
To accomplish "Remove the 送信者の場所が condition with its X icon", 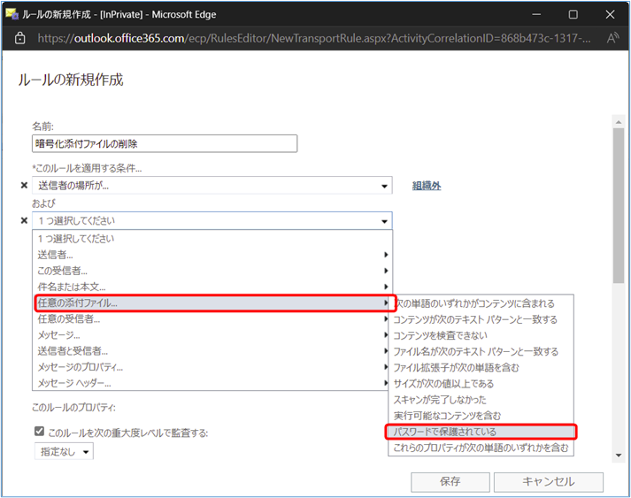I will 24,185.
